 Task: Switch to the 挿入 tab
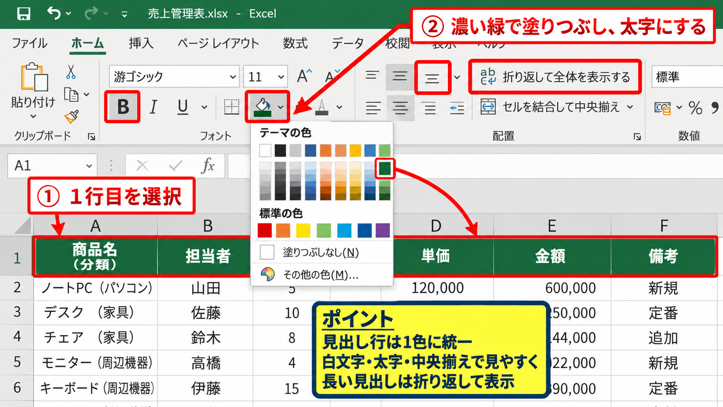[141, 43]
